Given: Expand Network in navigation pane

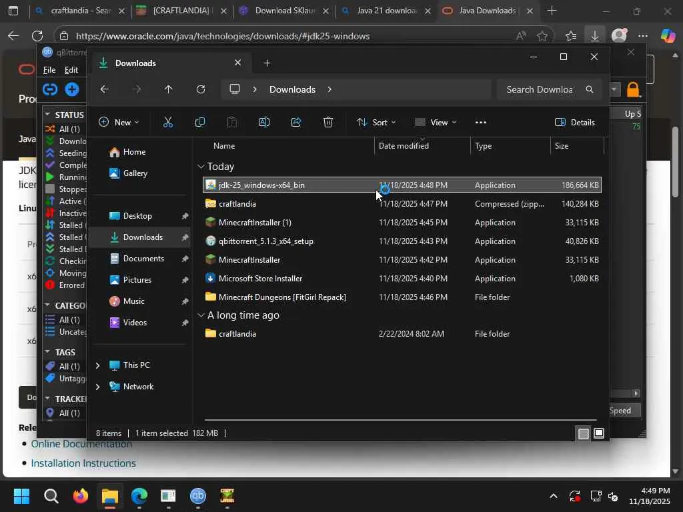Looking at the screenshot, I should [x=97, y=387].
